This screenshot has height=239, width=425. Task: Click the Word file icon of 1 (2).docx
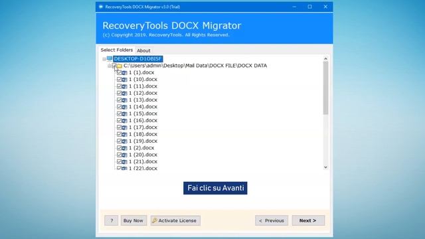coord(124,148)
